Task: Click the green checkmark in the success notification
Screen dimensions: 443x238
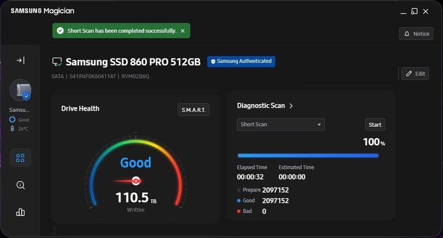Action: (60, 30)
